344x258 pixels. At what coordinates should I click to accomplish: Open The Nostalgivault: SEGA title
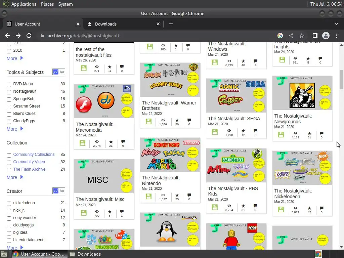click(x=234, y=119)
